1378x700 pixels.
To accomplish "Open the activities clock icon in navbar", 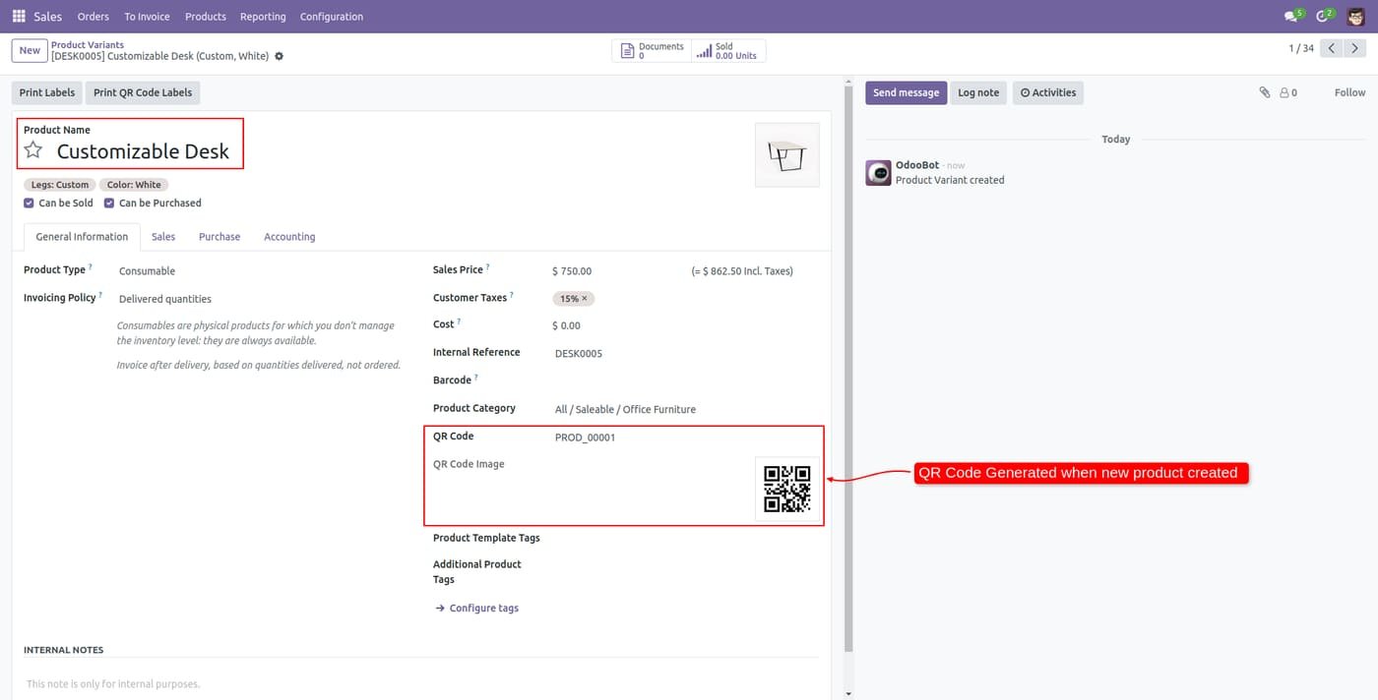I will [1324, 16].
